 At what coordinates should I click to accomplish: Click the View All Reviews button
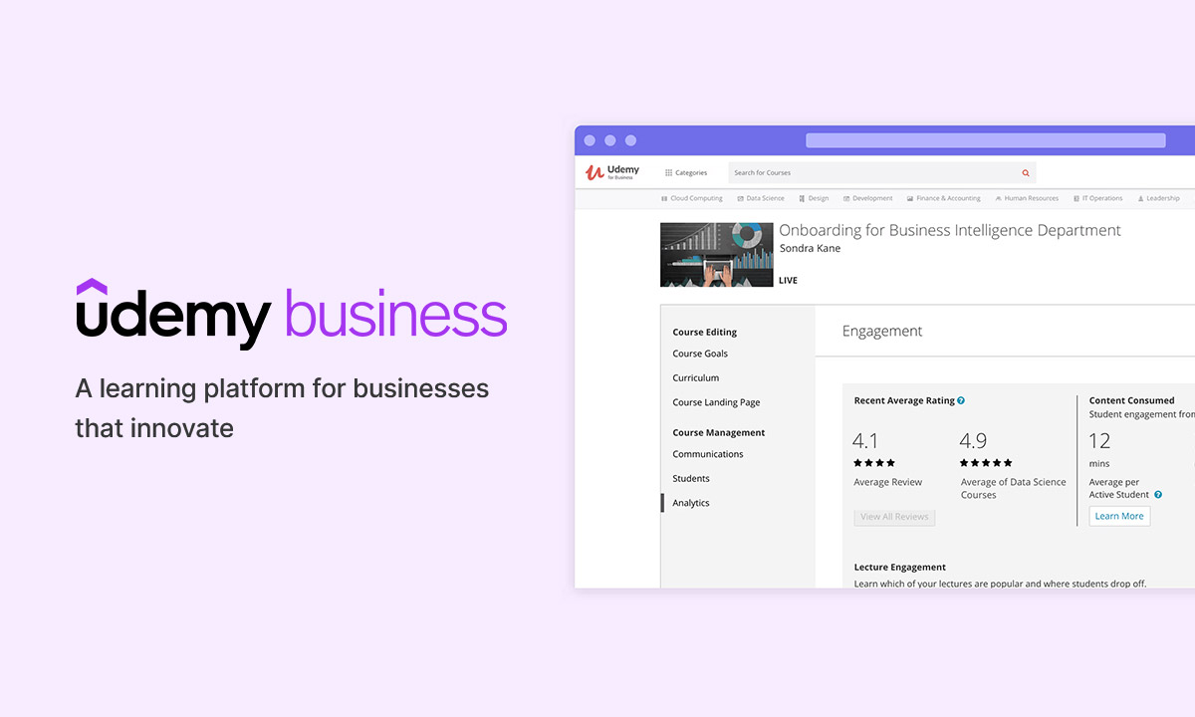tap(894, 517)
